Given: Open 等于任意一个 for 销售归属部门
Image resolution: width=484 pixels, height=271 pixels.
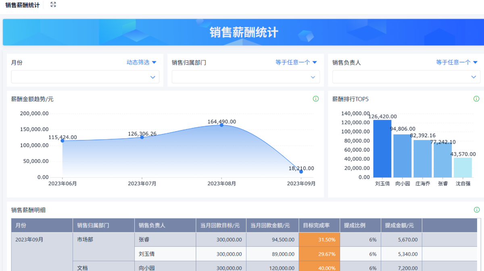Looking at the screenshot, I should [x=296, y=63].
